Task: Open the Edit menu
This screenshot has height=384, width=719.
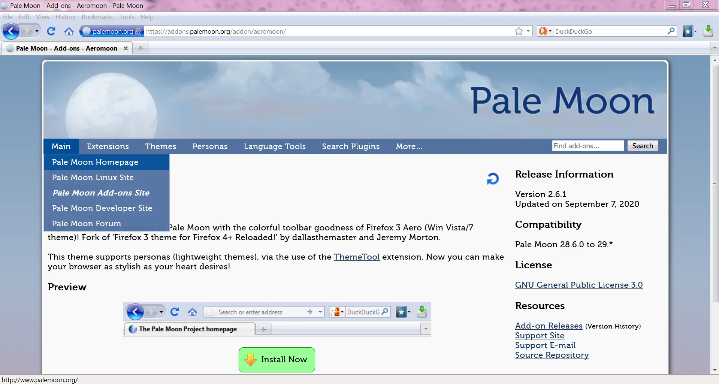Action: tap(24, 17)
